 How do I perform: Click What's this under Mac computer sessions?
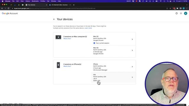tap(67, 39)
